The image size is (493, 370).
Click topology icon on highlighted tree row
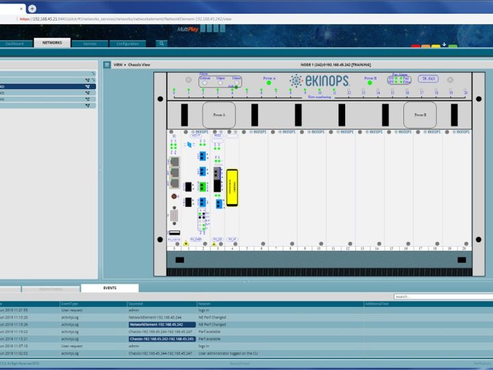point(88,86)
